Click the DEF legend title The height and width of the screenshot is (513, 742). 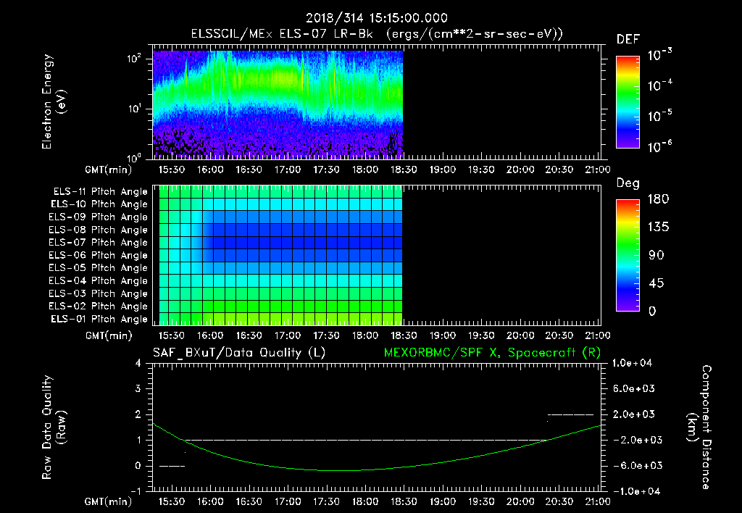(x=628, y=40)
